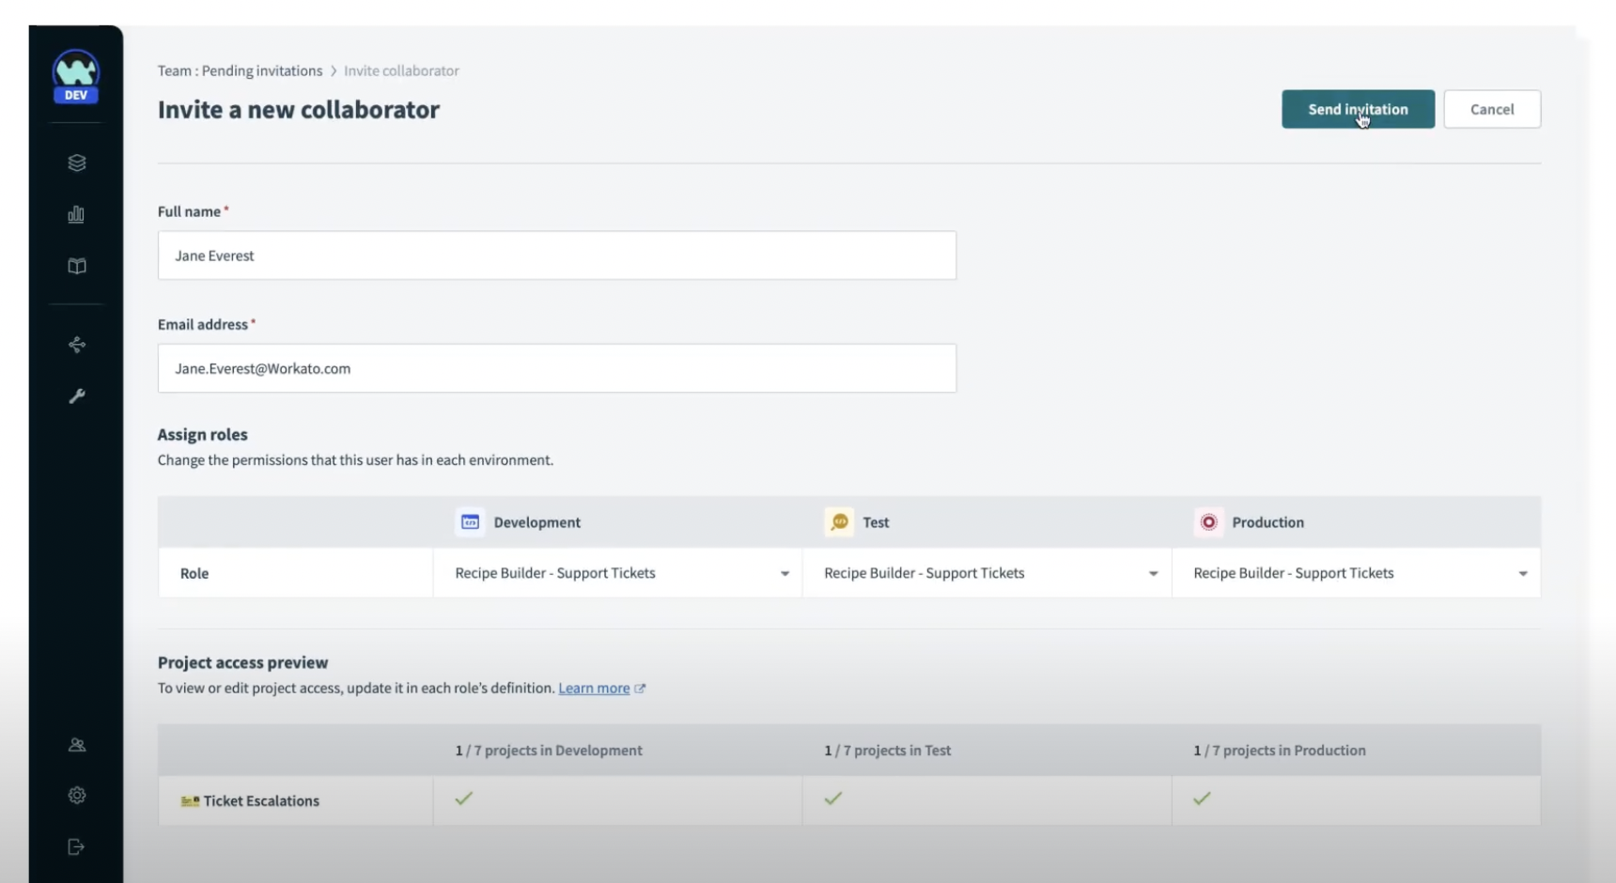Click the Development environment icon

(470, 521)
